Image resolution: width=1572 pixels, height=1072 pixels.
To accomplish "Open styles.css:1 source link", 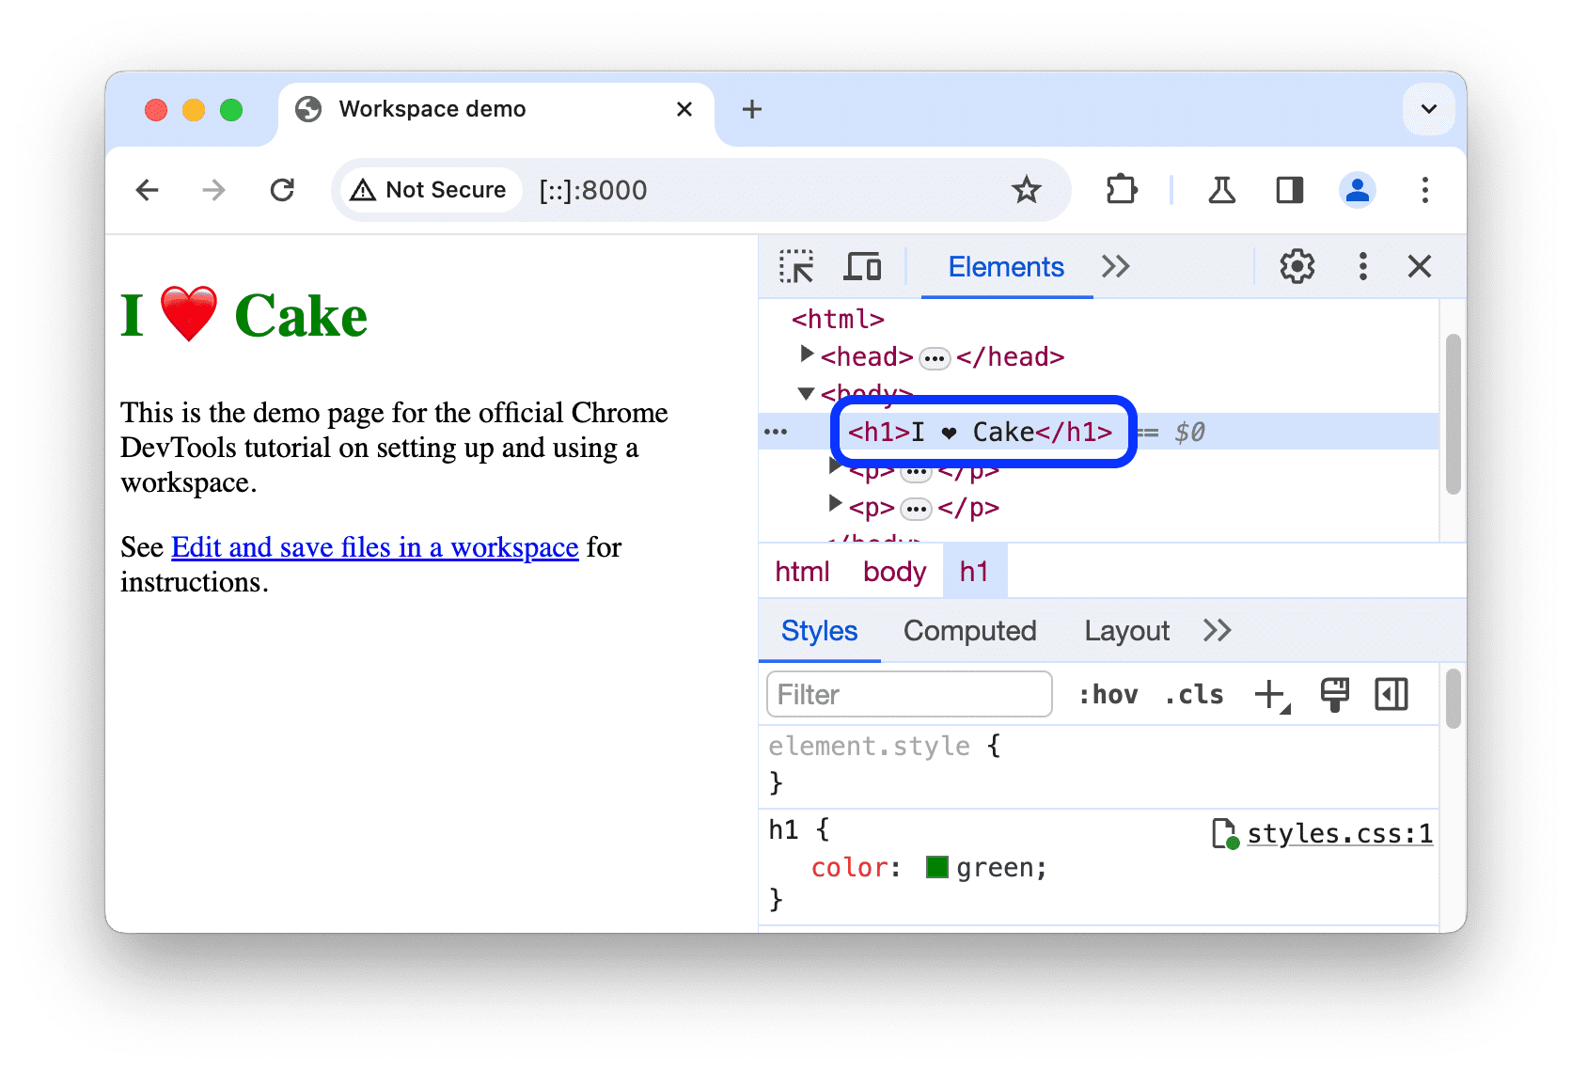I will [1339, 833].
